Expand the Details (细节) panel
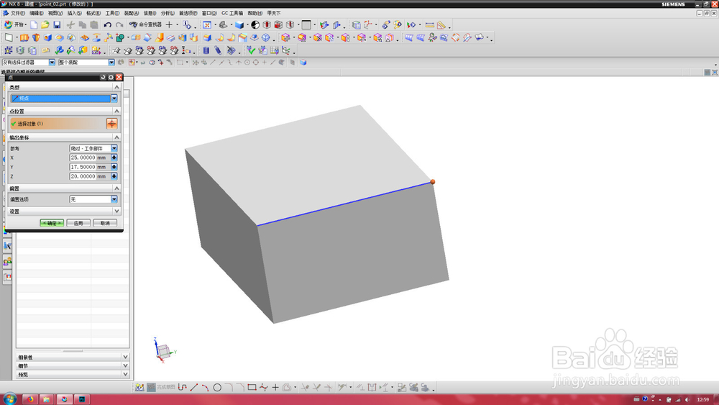Viewport: 719px width, 405px height. click(x=125, y=365)
